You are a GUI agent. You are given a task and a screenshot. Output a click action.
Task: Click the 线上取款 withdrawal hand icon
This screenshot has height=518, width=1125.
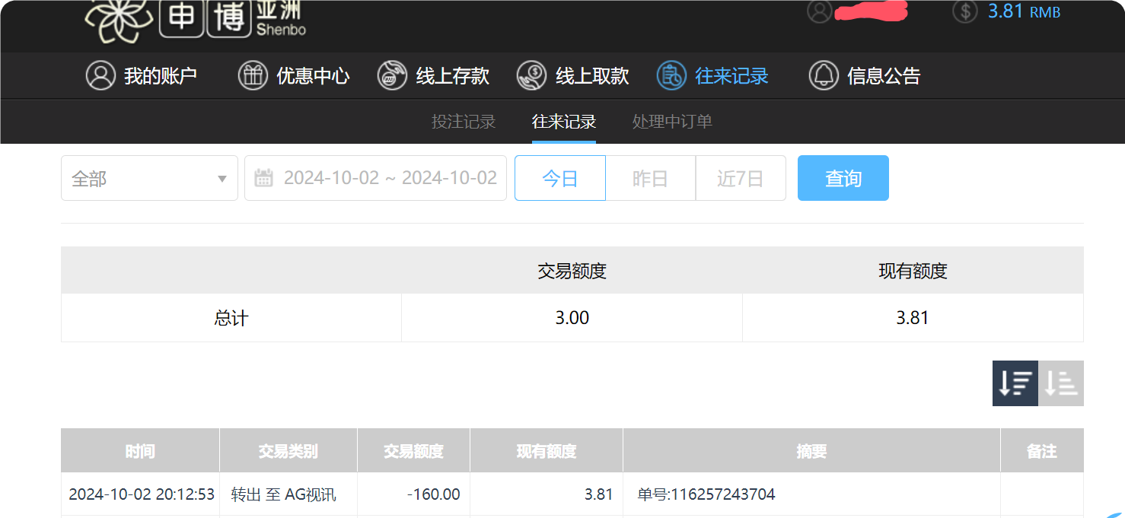click(533, 75)
